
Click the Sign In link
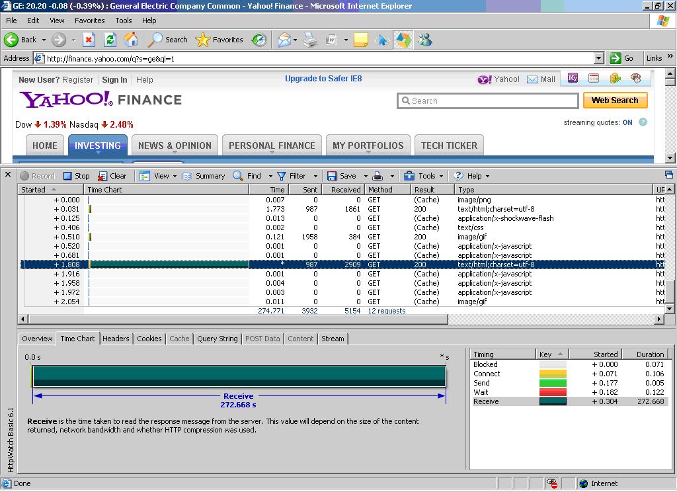[114, 80]
